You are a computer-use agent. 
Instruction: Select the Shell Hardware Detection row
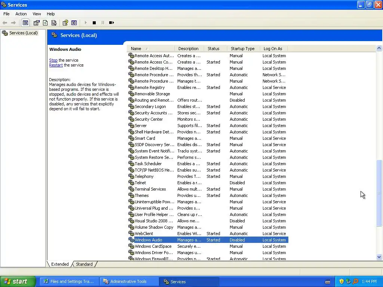click(x=208, y=132)
